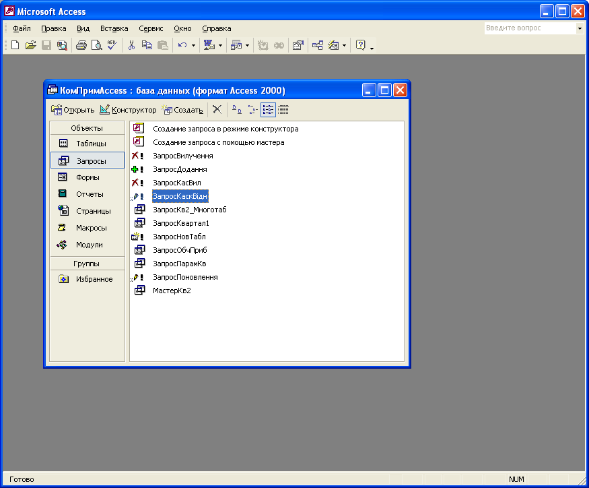Click the Объекты group header
The width and height of the screenshot is (589, 488).
[87, 128]
